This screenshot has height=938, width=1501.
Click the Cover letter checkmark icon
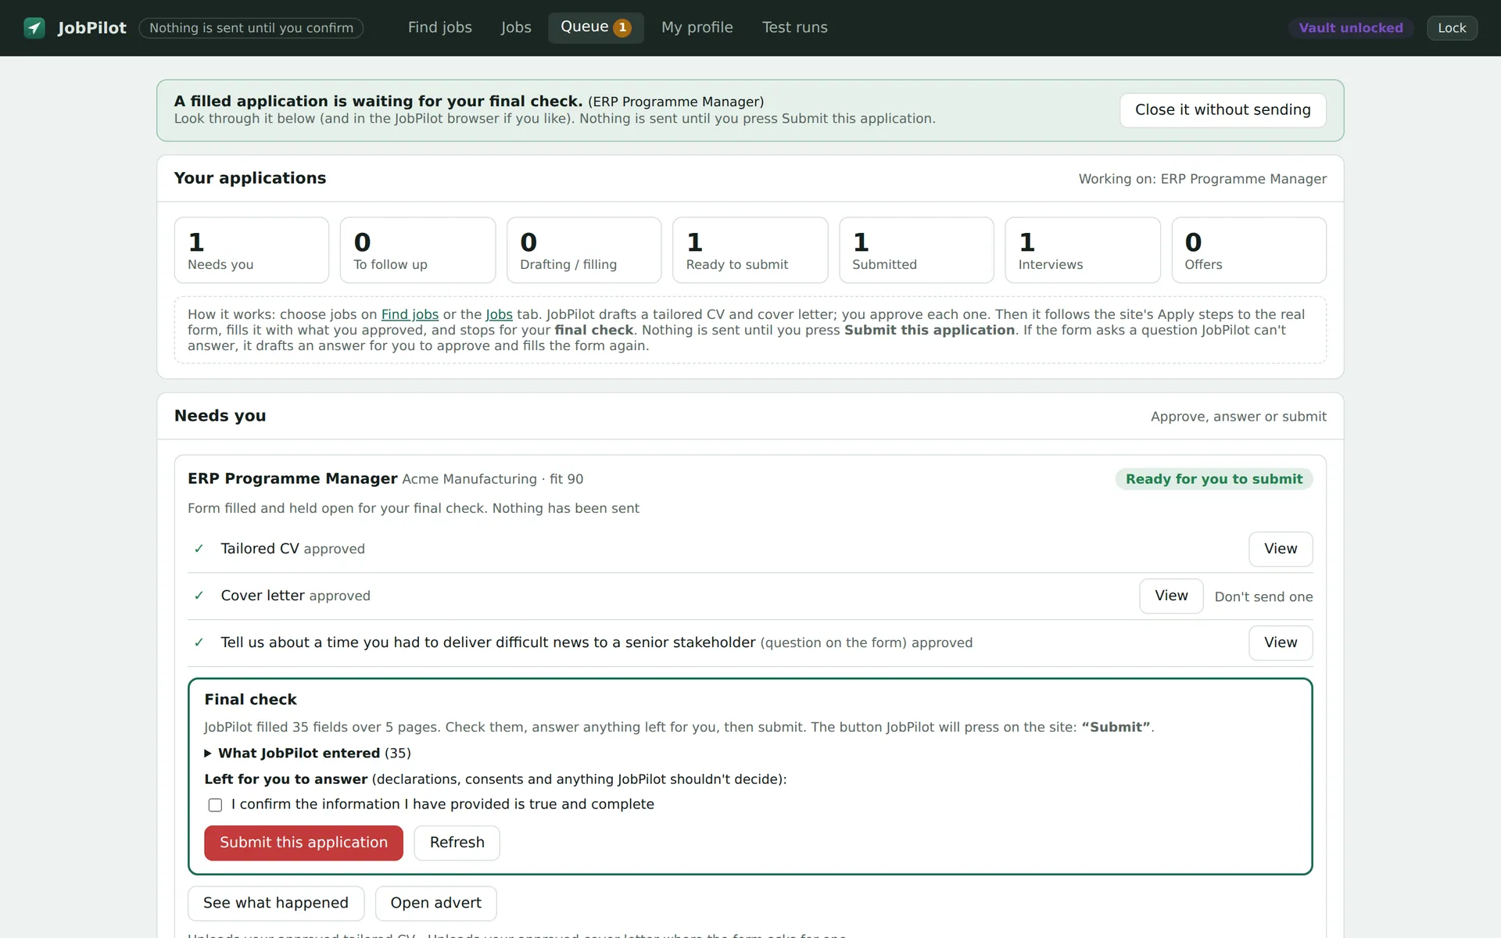click(x=199, y=596)
